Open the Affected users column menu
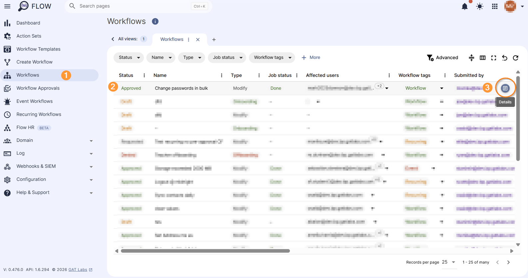 [389, 75]
